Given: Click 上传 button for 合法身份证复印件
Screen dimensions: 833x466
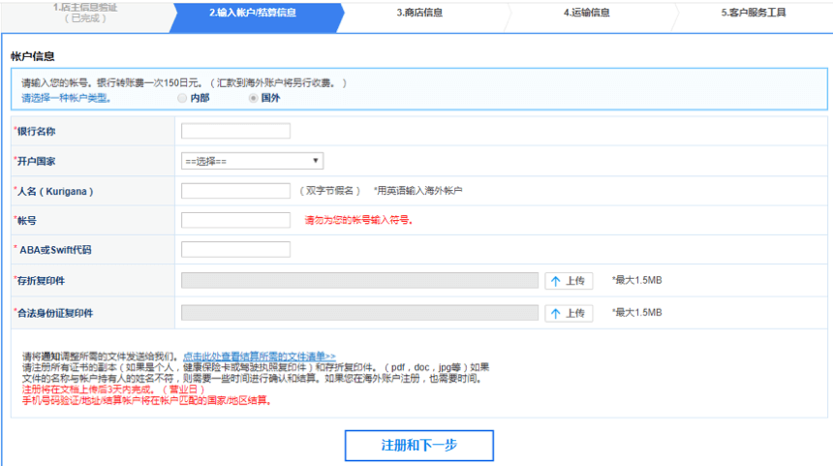Looking at the screenshot, I should pos(568,313).
